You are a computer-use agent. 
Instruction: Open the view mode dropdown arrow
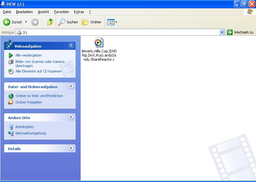pyautogui.click(x=116, y=22)
